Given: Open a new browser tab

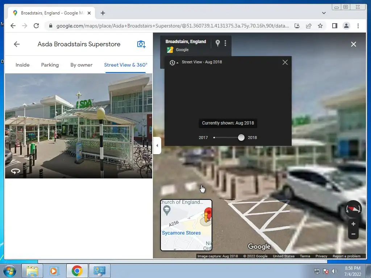Looking at the screenshot, I should click(103, 13).
